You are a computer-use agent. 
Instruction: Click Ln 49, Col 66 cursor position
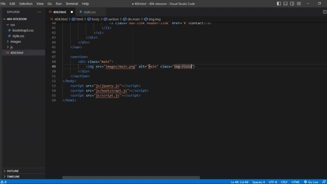240,182
